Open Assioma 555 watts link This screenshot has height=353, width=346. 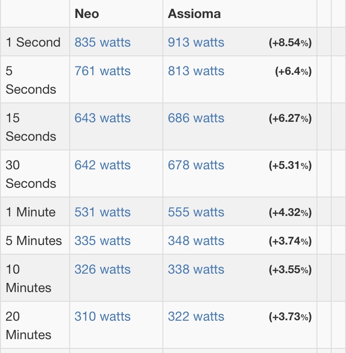point(196,212)
